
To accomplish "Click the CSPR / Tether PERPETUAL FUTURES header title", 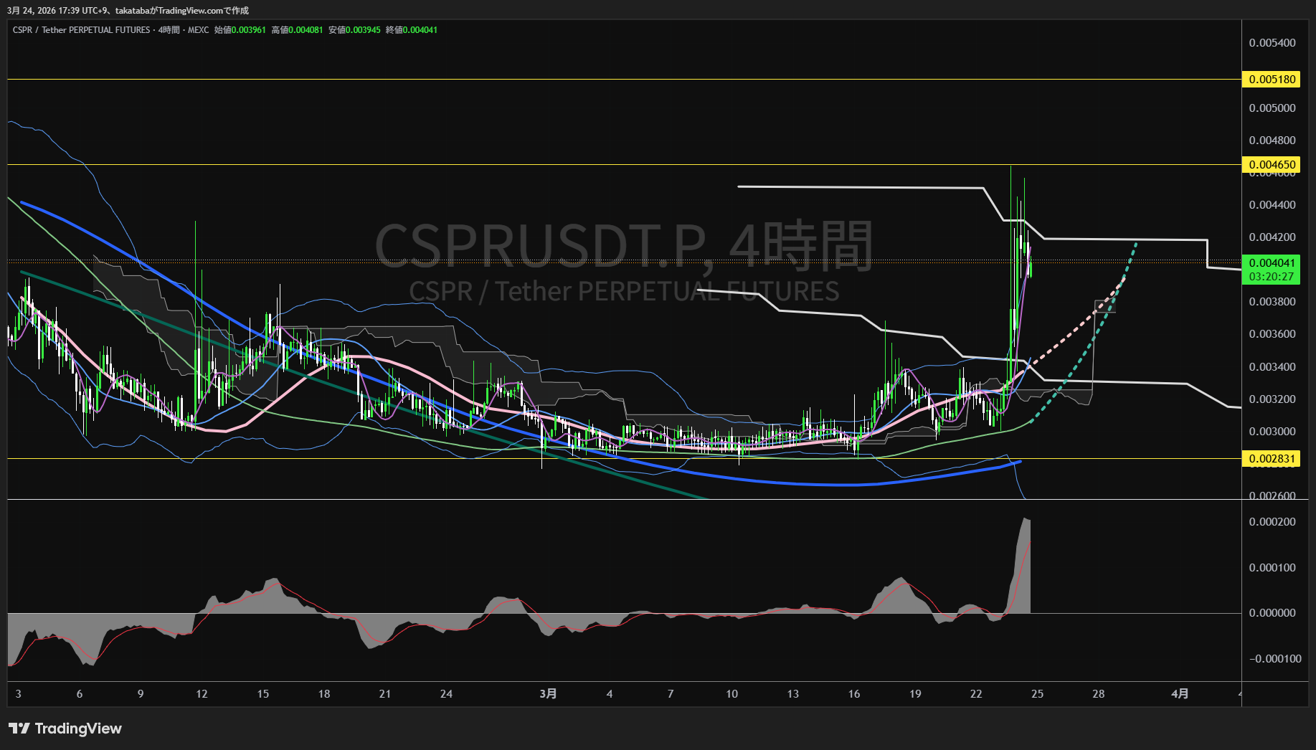I will click(x=81, y=30).
